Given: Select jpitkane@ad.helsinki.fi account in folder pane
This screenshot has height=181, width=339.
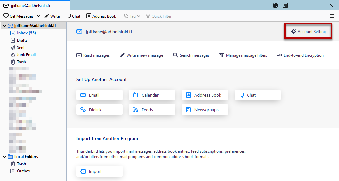Looking at the screenshot, I should [35, 26].
